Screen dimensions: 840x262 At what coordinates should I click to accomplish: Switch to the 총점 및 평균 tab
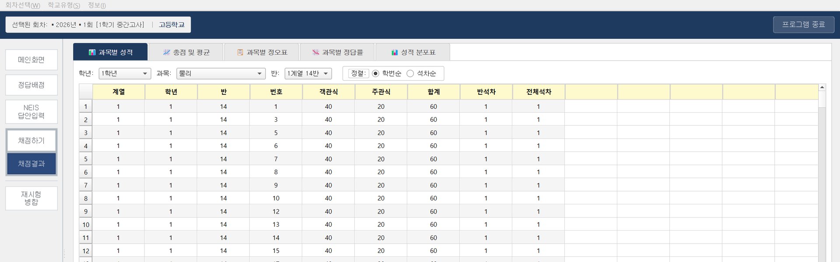tap(186, 52)
